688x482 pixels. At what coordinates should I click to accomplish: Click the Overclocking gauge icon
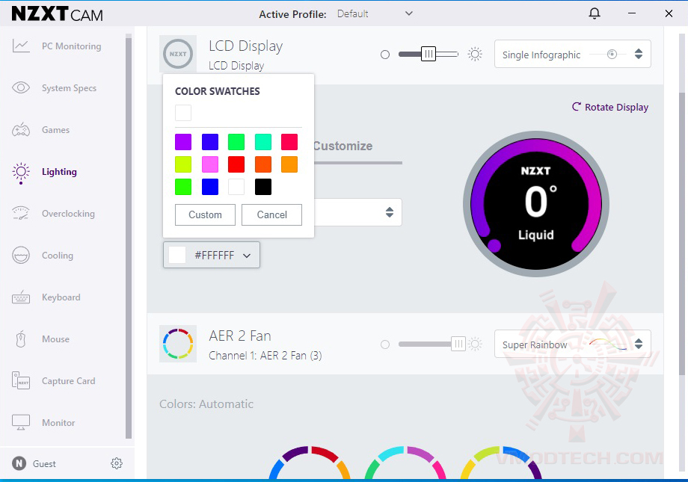pyautogui.click(x=21, y=213)
